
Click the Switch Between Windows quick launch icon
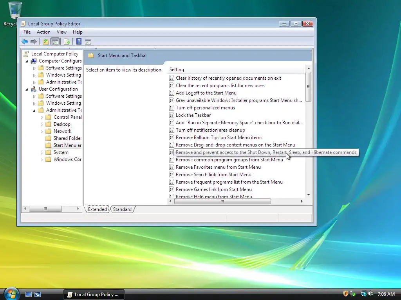click(38, 294)
